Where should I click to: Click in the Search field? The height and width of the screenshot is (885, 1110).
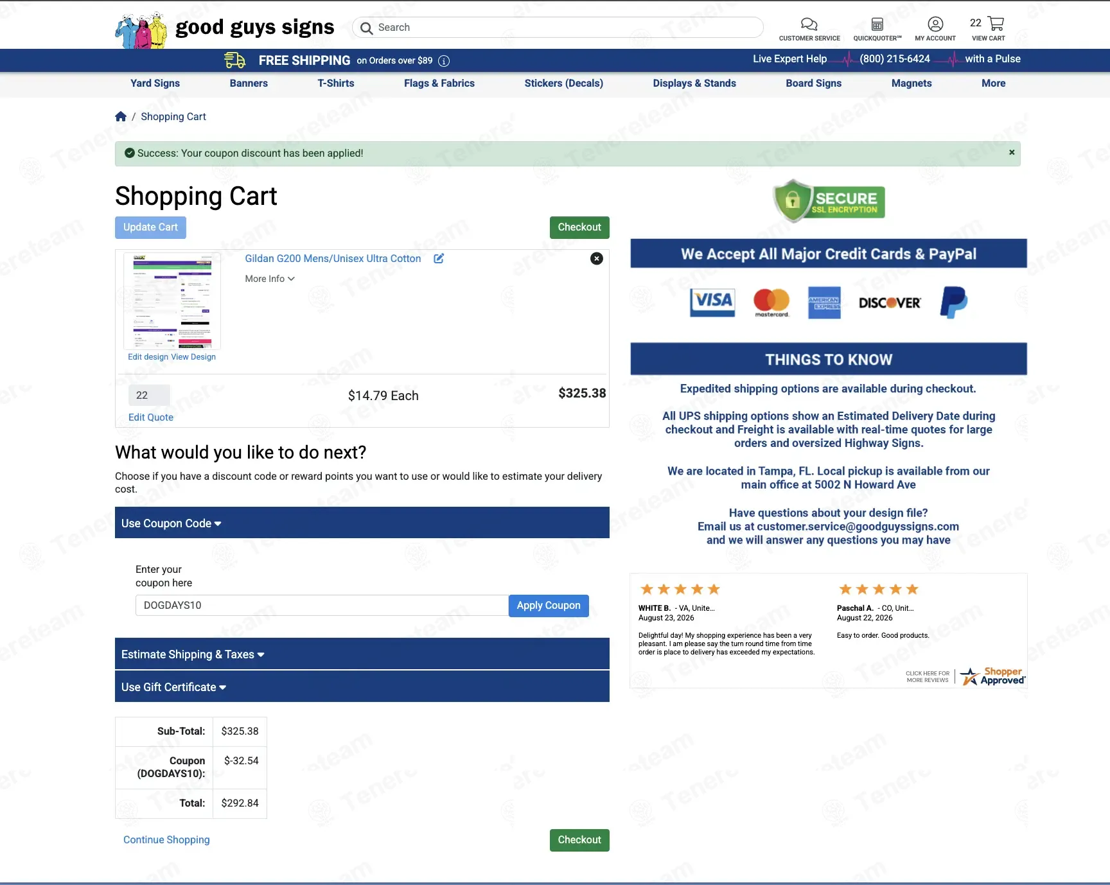558,28
